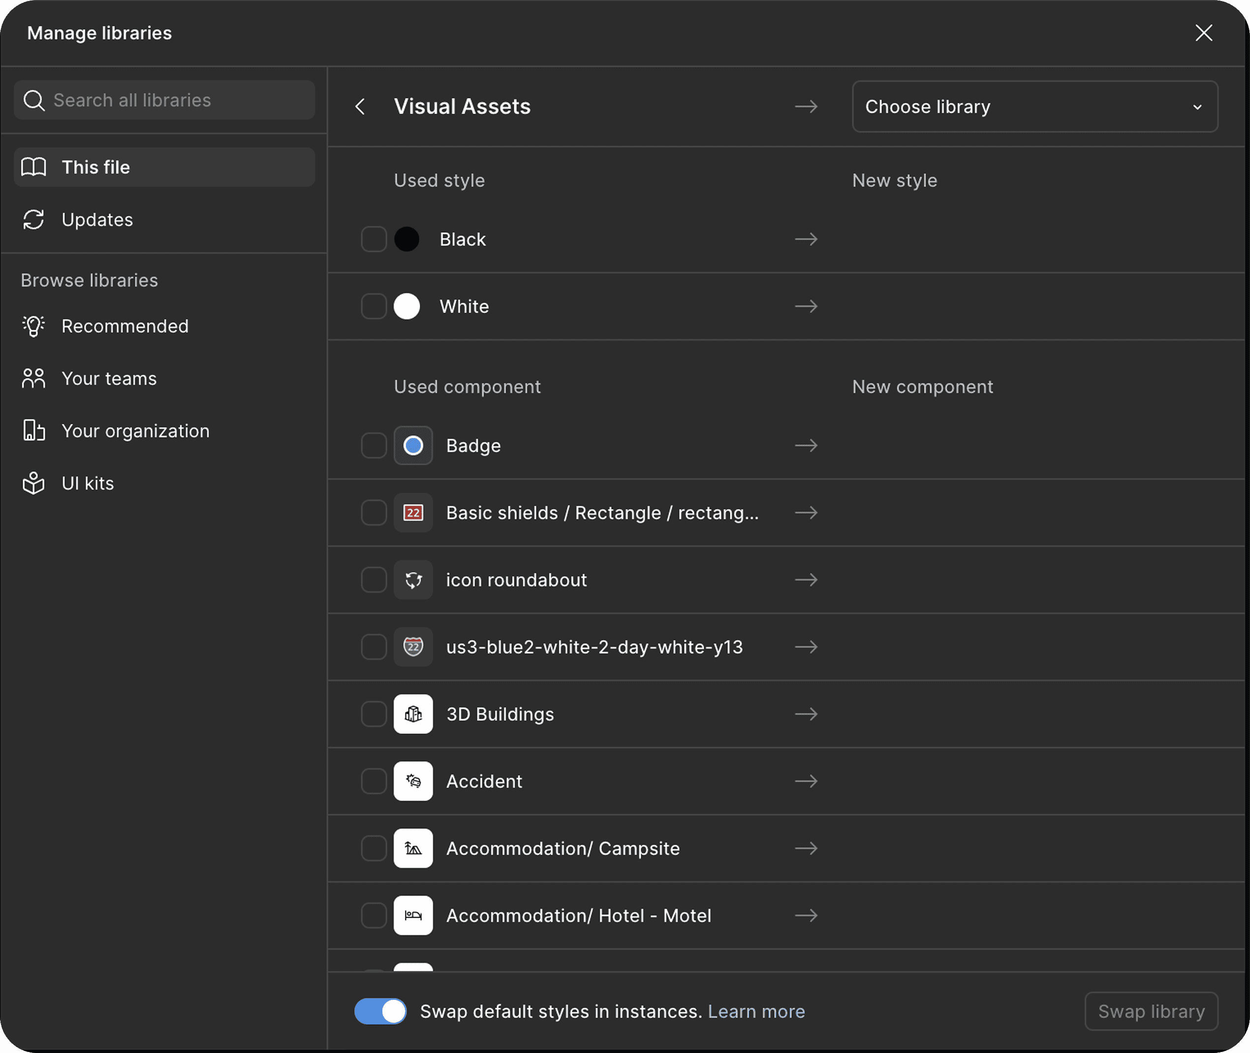This screenshot has height=1053, width=1250.
Task: Check the Badge component checkbox
Action: [374, 446]
